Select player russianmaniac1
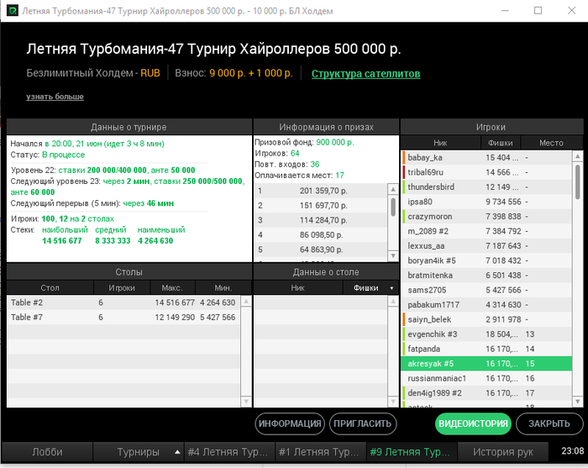Viewport: 588px width, 468px height. click(x=486, y=378)
